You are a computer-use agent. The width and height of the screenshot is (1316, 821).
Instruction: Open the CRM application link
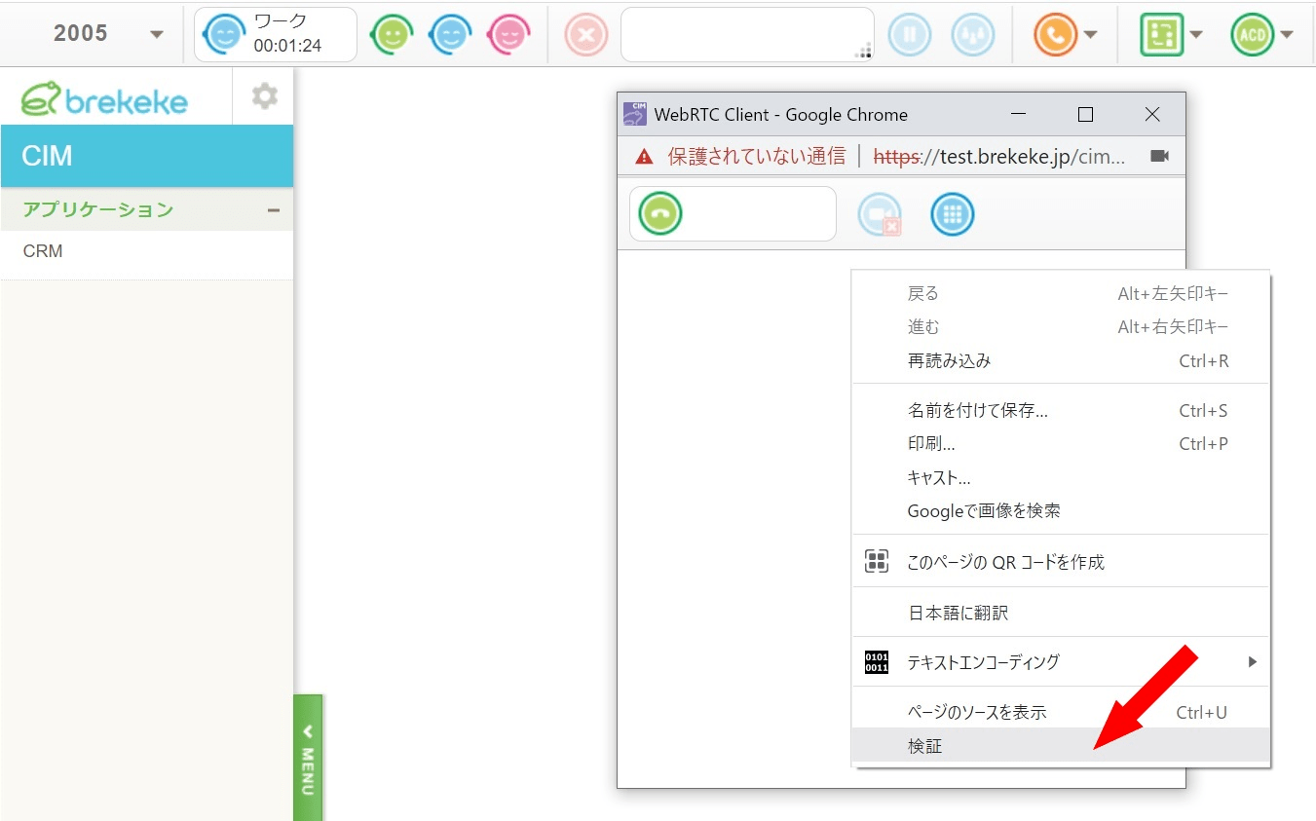coord(42,250)
